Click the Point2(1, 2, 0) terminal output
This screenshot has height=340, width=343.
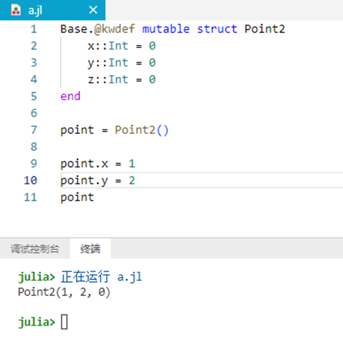coord(64,293)
